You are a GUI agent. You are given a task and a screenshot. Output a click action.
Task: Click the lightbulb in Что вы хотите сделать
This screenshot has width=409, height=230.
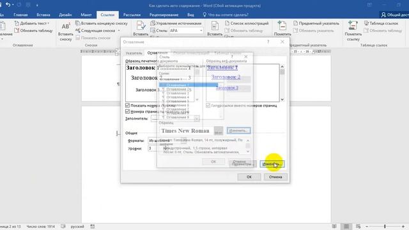(x=204, y=15)
